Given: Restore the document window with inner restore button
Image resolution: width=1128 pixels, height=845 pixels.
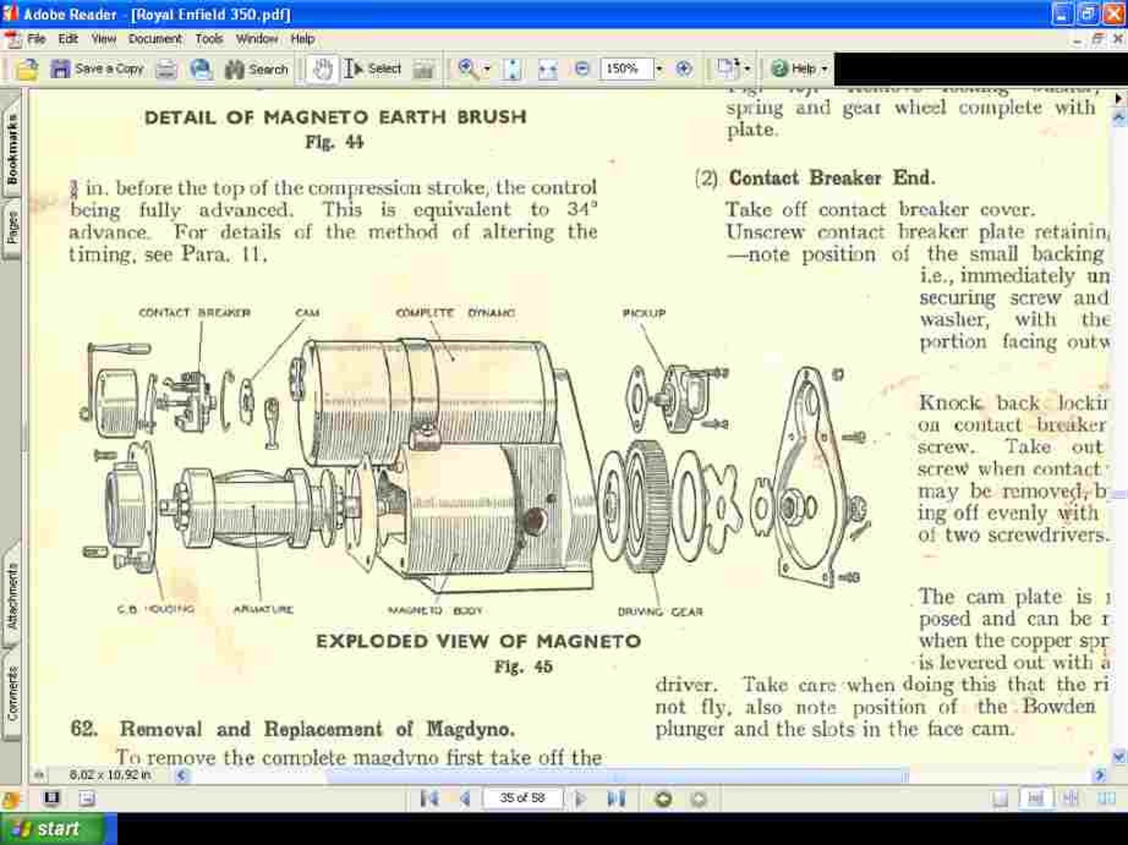Looking at the screenshot, I should [x=1098, y=40].
